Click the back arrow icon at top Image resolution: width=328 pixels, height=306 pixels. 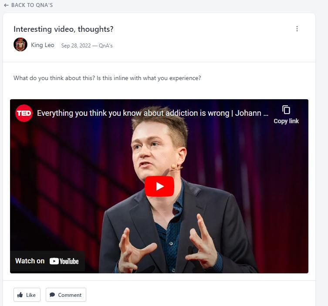[6, 5]
